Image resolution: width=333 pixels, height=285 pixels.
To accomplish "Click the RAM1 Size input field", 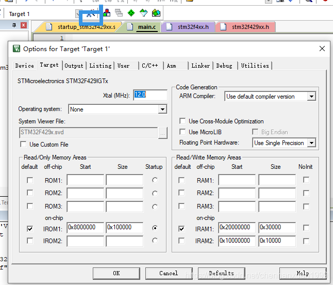I will [277, 180].
